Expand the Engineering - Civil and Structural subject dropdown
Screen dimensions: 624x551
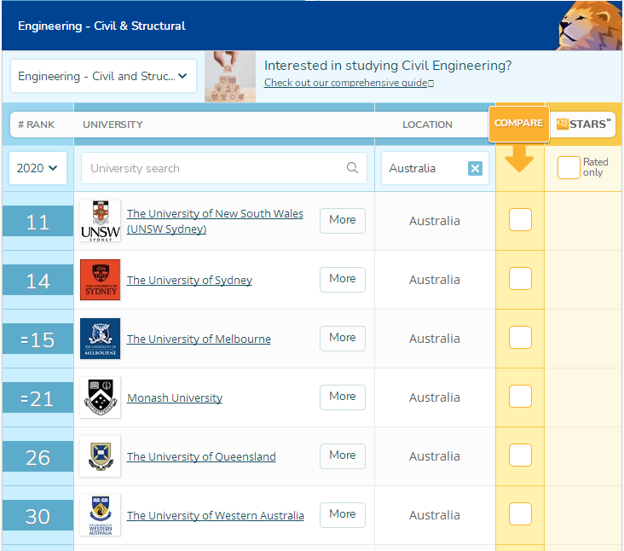[x=103, y=76]
